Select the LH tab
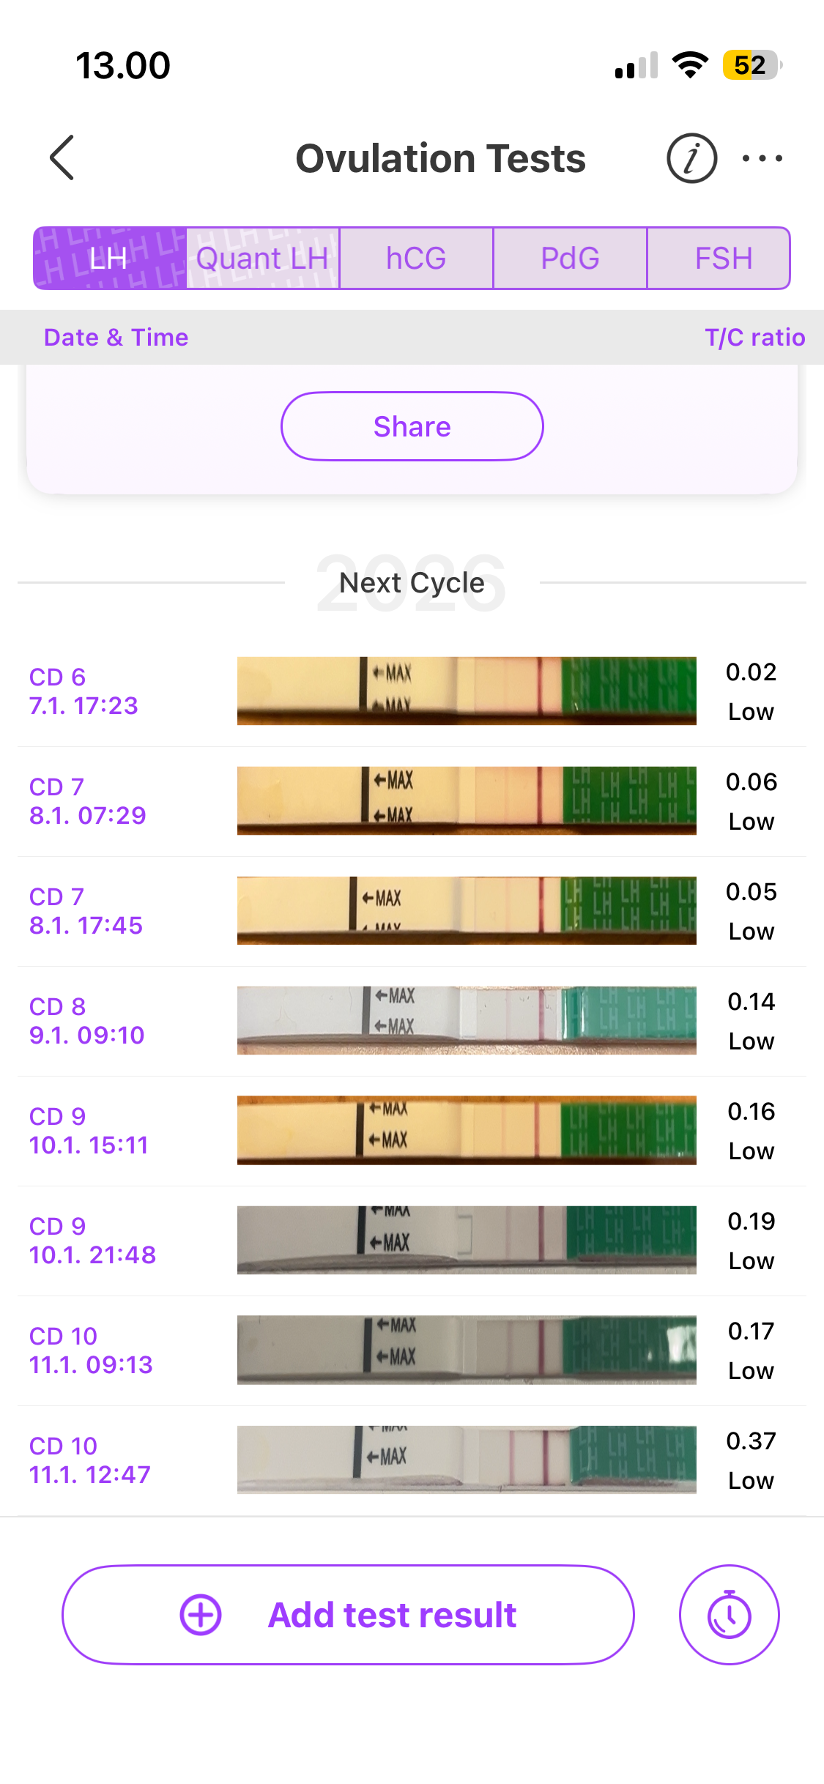This screenshot has width=824, height=1784. point(110,259)
